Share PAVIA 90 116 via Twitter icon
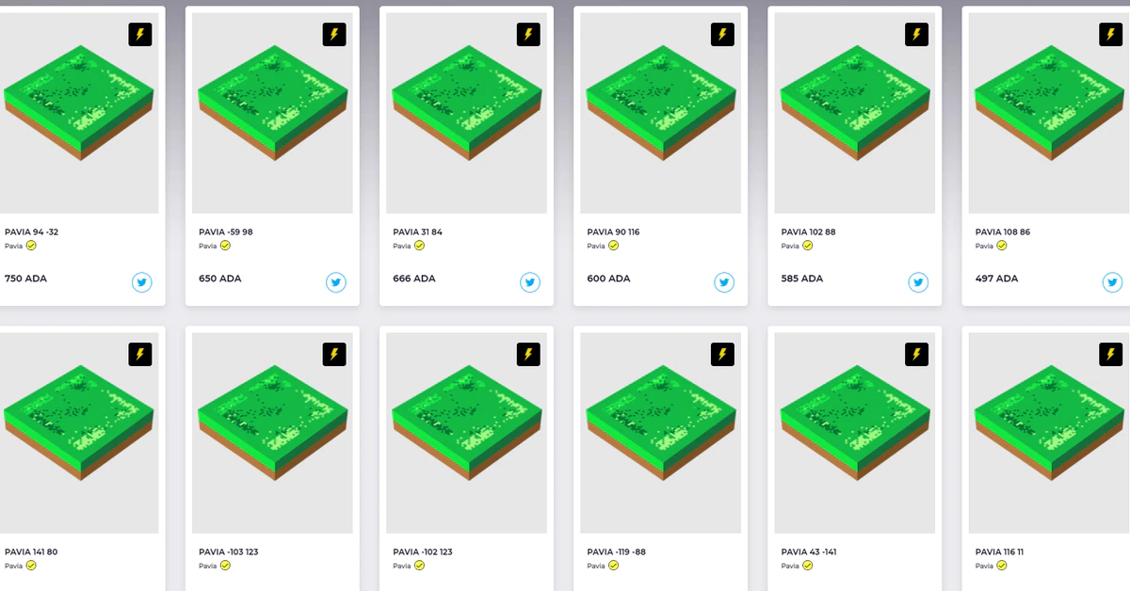The height and width of the screenshot is (591, 1130). click(724, 281)
